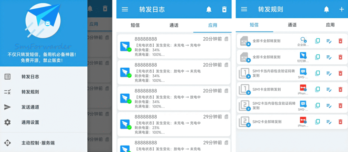Open 主动控制·服务端 in the drawer
The image size is (348, 152).
(x=43, y=143)
